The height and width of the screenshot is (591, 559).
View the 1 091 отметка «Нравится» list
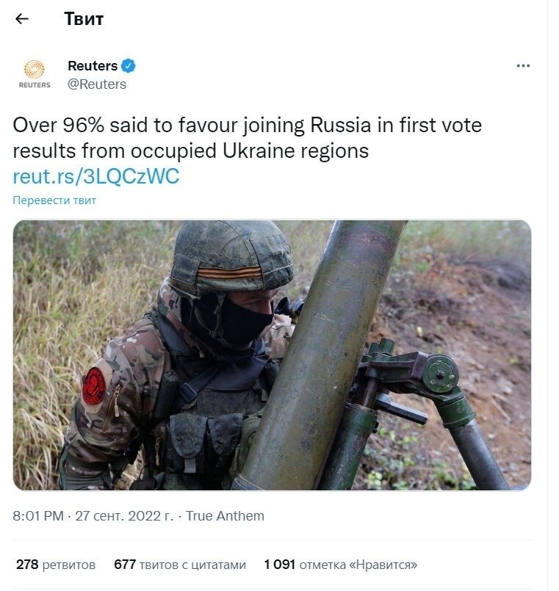(x=340, y=565)
